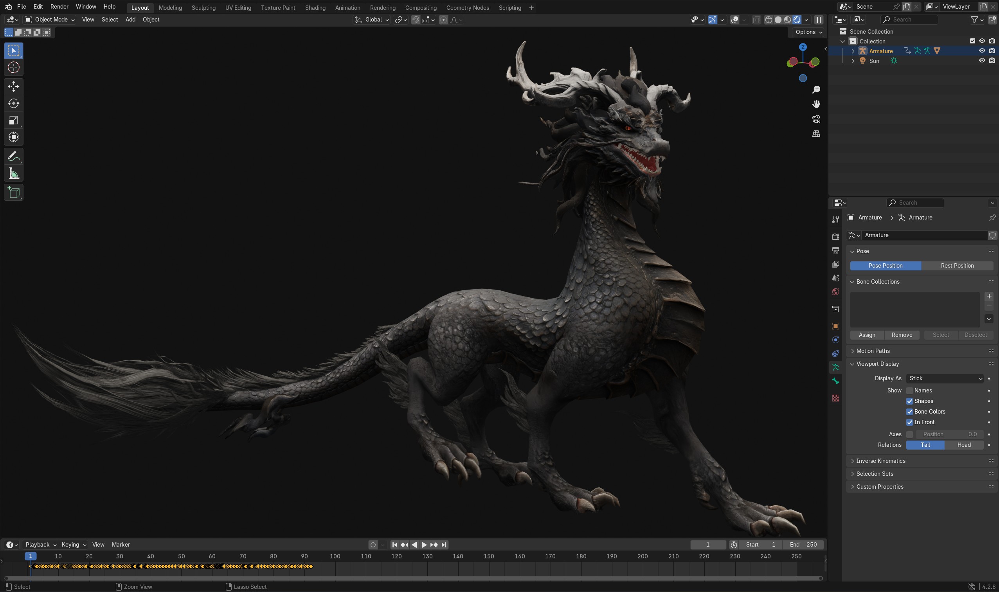Open the Render properties tab
The height and width of the screenshot is (592, 999).
[835, 236]
